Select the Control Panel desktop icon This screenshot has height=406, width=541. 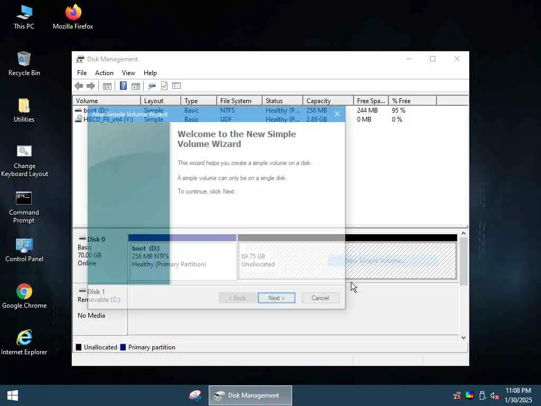(x=24, y=250)
